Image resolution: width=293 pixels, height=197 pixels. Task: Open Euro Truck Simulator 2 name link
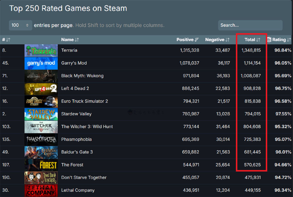[x=84, y=101]
